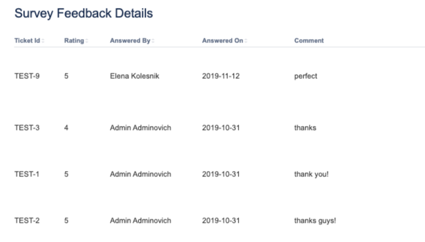Click the Survey Feedback Details heading

[x=84, y=13]
